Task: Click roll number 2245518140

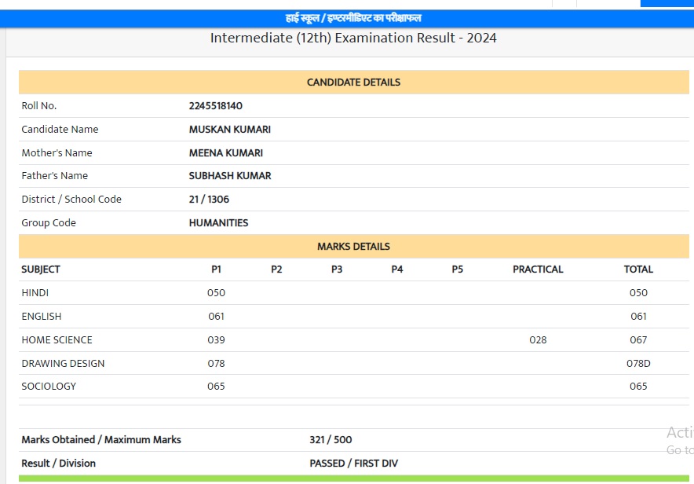Action: point(216,106)
